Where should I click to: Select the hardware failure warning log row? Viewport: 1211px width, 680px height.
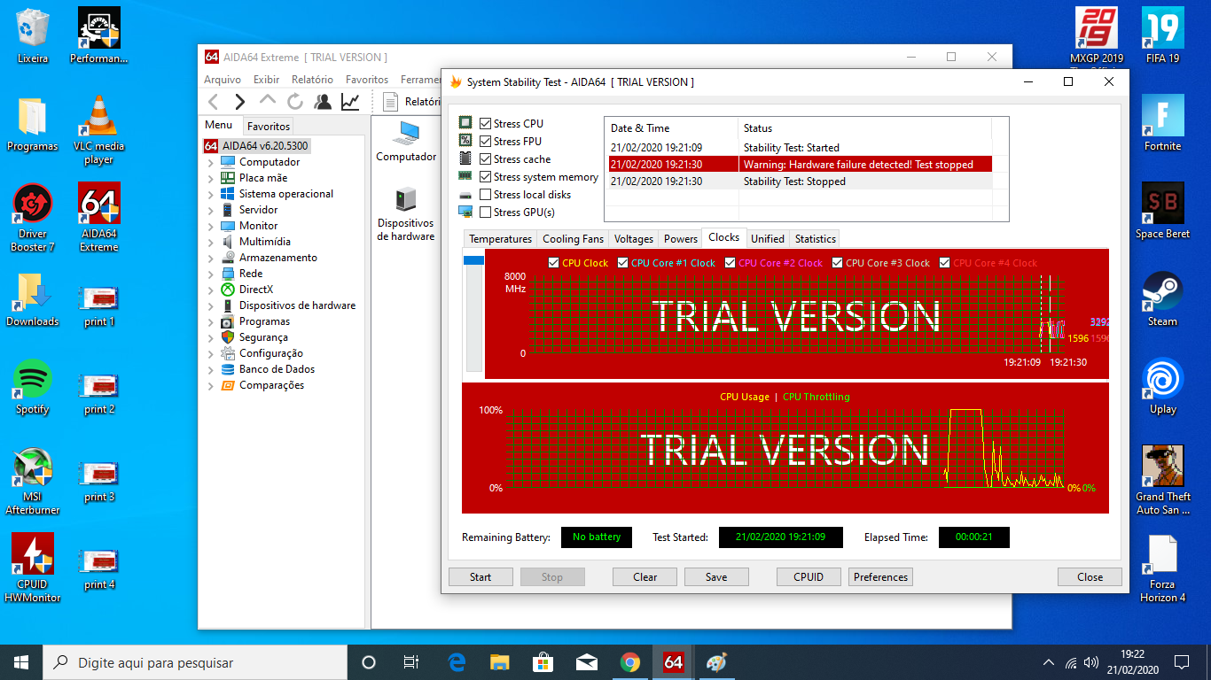tap(800, 165)
